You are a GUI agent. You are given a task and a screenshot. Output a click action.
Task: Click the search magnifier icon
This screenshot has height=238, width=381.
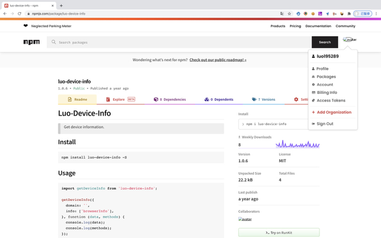point(54,42)
